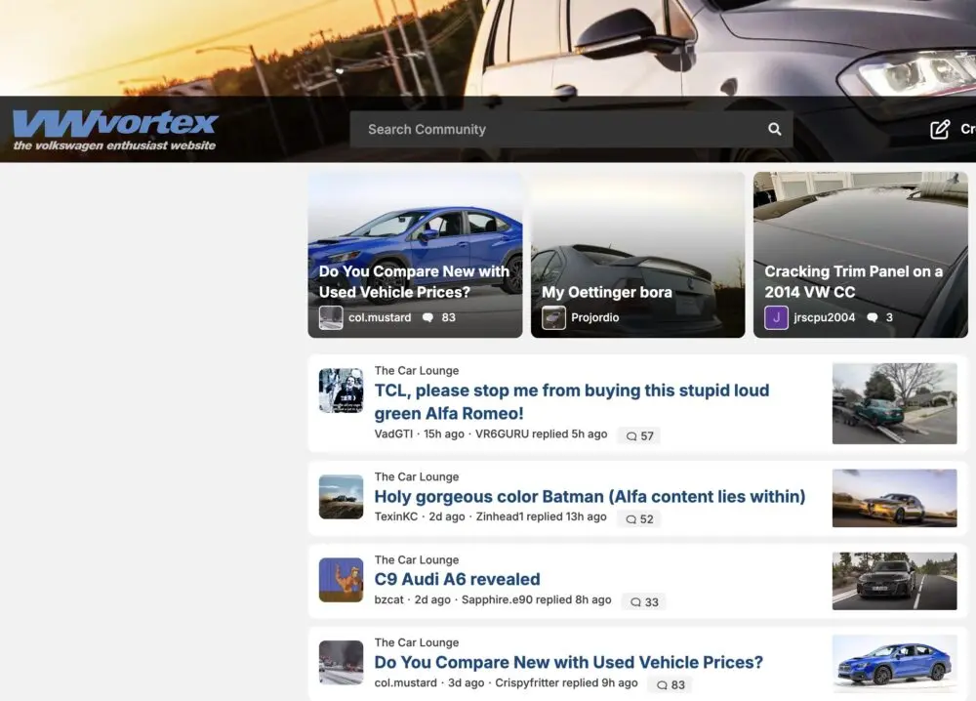Open blue Subaru thumbnail in thread list
This screenshot has width=976, height=701.
(x=894, y=664)
